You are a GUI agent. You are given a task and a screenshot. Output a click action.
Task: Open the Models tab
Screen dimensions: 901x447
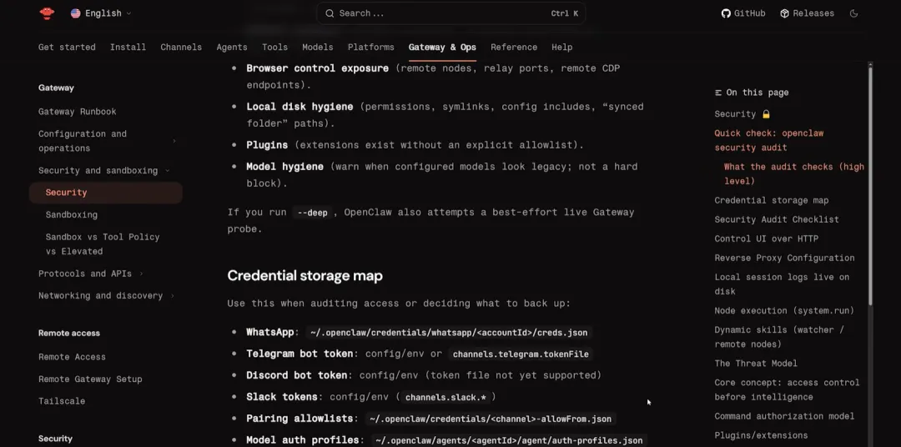(317, 47)
